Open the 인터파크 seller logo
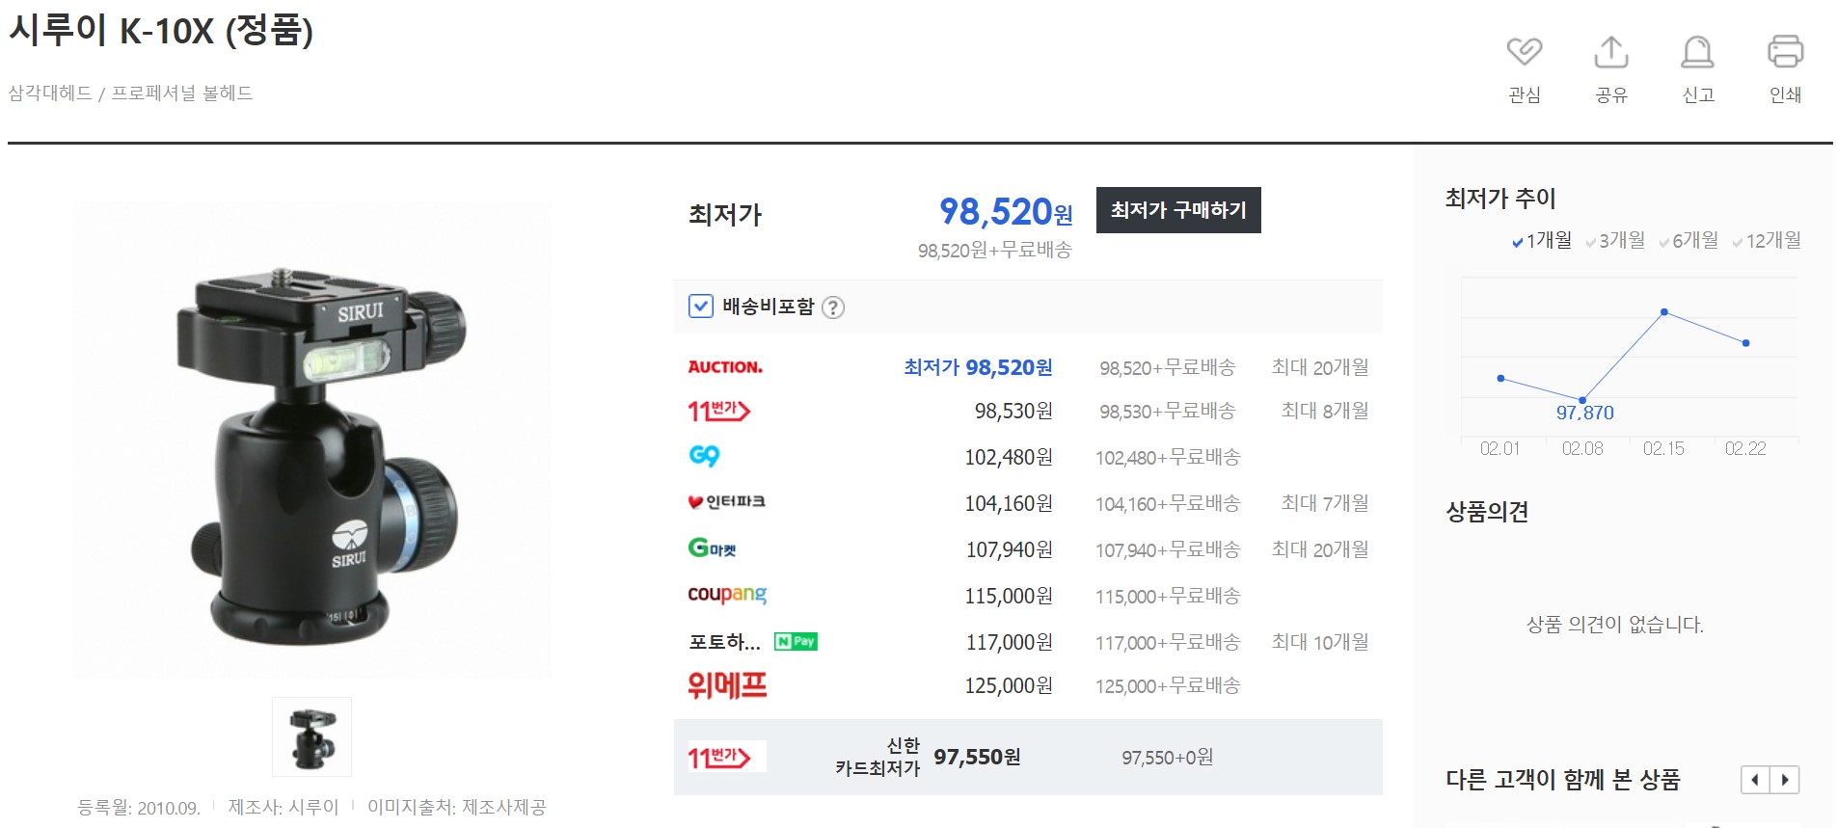 727,502
